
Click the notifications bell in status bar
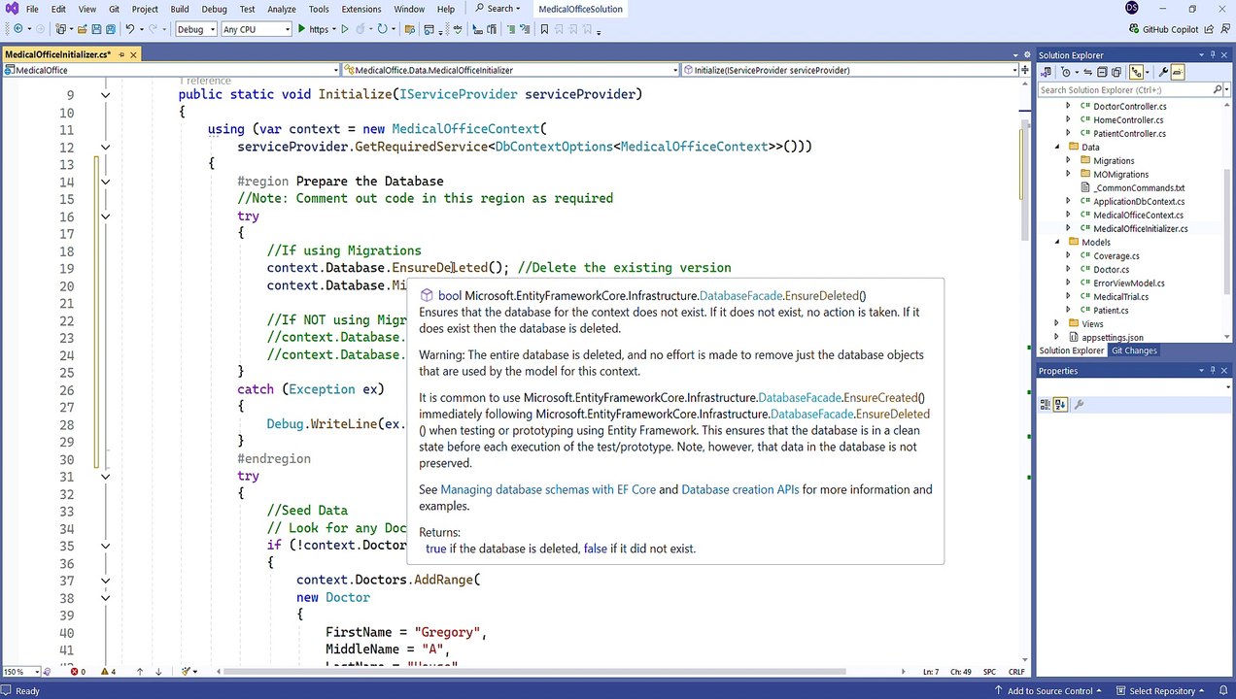click(1222, 691)
